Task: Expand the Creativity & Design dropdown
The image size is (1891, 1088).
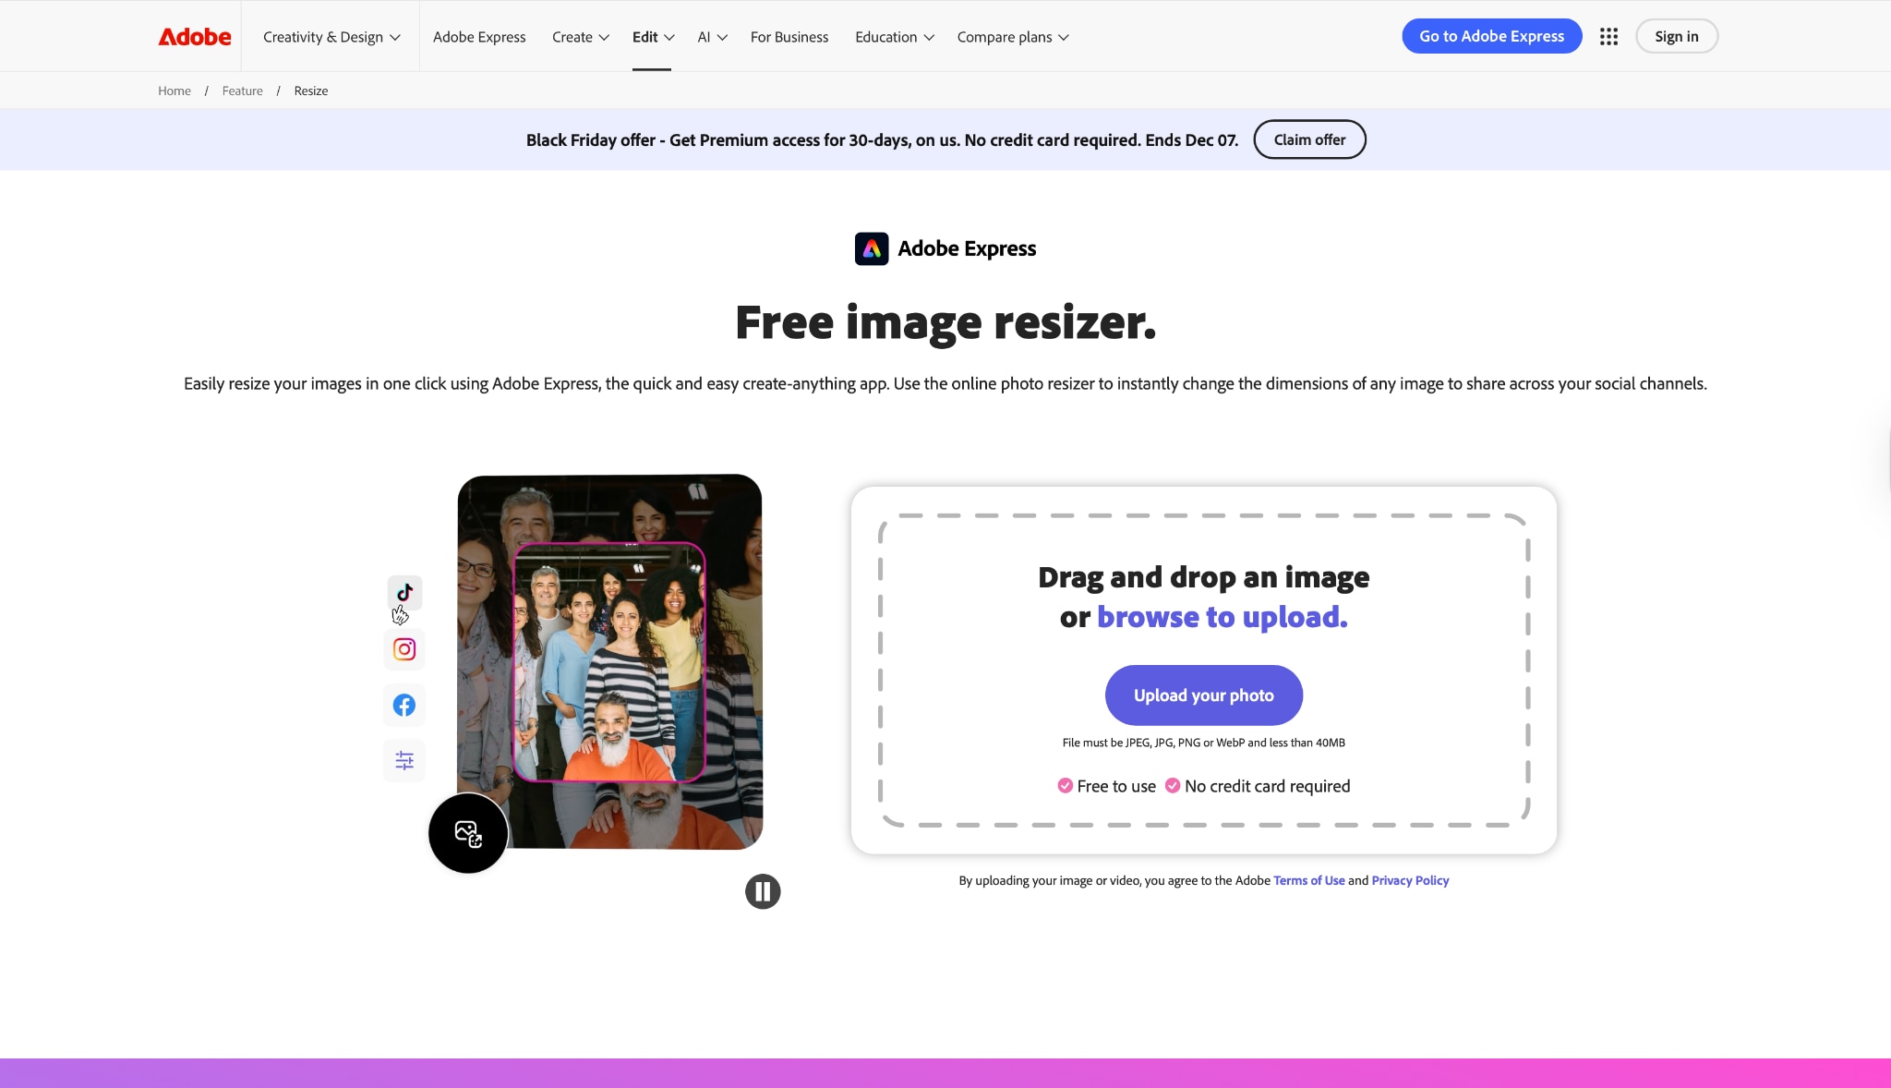Action: click(330, 37)
